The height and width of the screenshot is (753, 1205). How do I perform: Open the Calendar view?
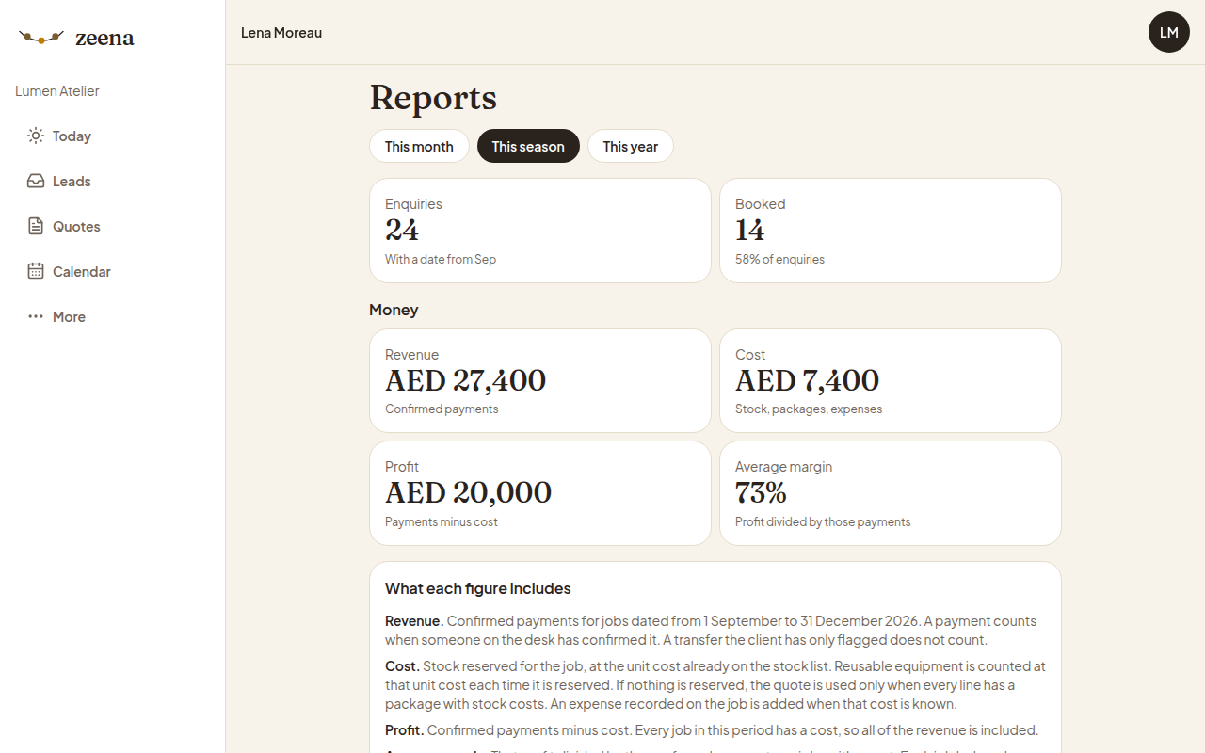[113, 271]
